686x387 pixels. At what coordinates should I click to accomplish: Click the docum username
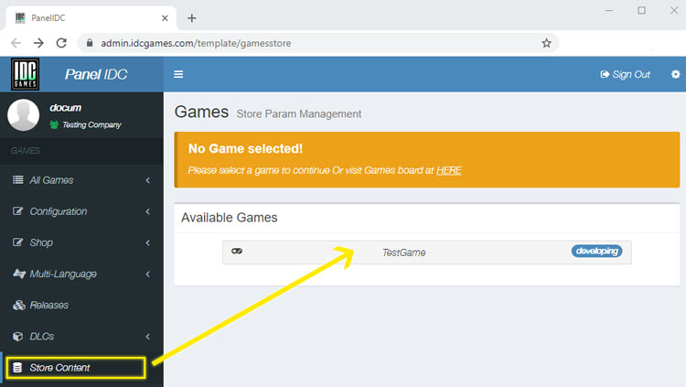[x=66, y=108]
